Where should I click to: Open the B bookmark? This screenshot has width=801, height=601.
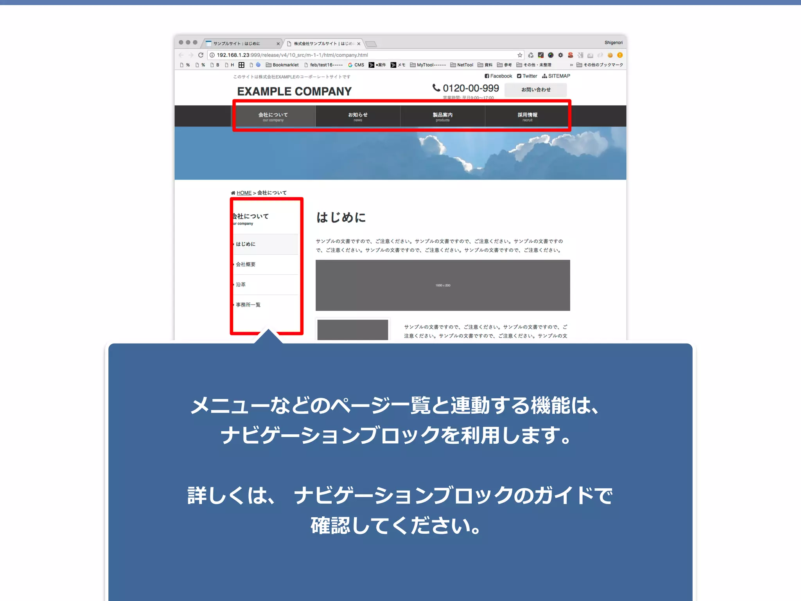(x=215, y=65)
